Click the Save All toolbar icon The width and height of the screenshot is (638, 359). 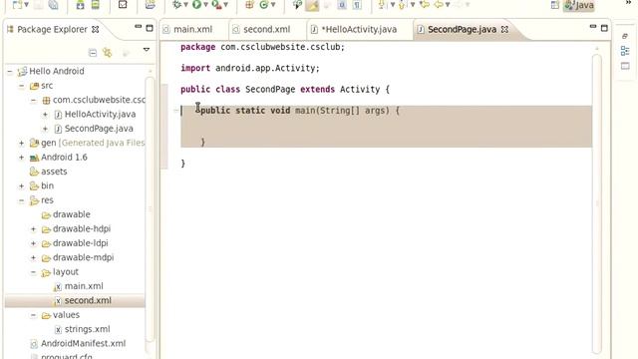(x=53, y=5)
